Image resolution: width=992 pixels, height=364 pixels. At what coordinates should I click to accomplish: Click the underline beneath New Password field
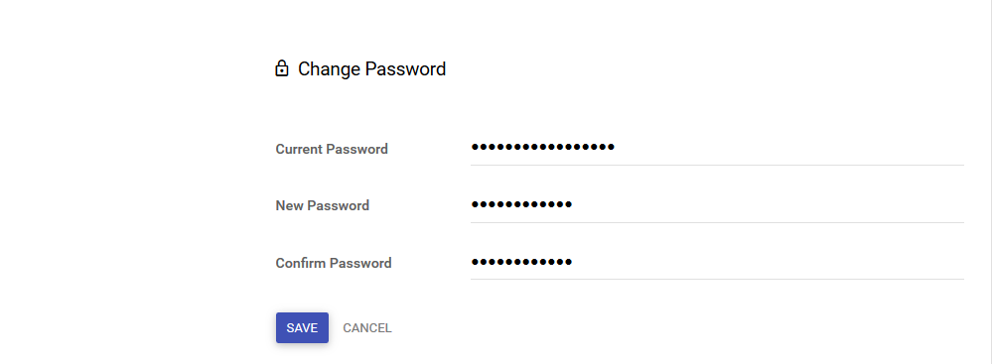tap(717, 222)
